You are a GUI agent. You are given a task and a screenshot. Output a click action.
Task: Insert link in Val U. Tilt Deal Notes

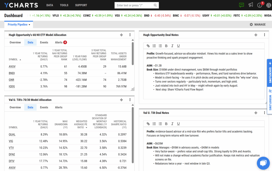point(148,124)
